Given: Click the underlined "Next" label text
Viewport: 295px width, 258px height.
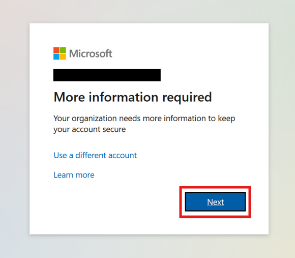Looking at the screenshot, I should pyautogui.click(x=216, y=202).
